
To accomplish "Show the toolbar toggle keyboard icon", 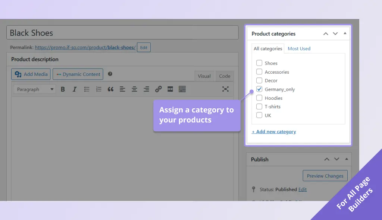I will click(182, 89).
